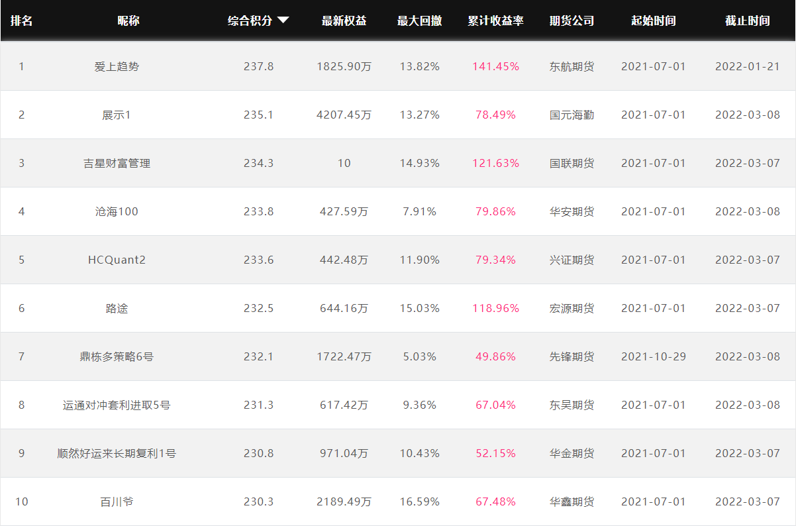
Task: Click the 起始时间 column header
Action: (654, 21)
